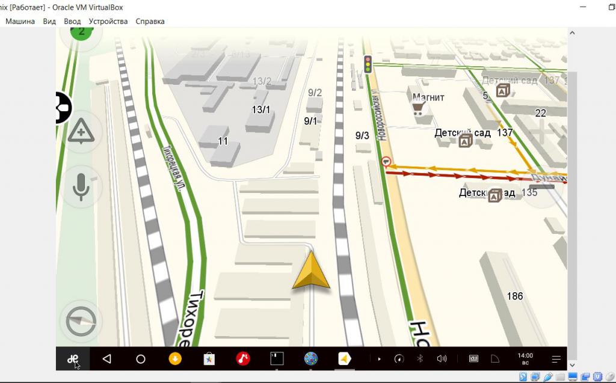Click the yellow navigation arrow cursor
The height and width of the screenshot is (383, 616).
pos(311,271)
